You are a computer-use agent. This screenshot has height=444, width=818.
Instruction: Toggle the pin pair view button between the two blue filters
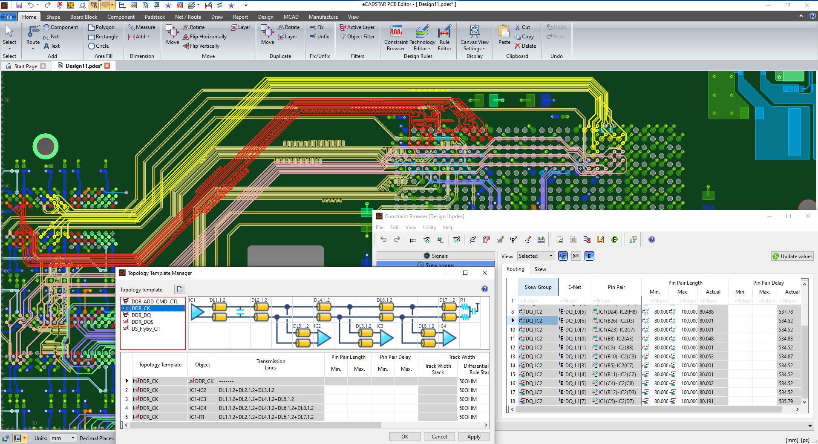pyautogui.click(x=576, y=256)
